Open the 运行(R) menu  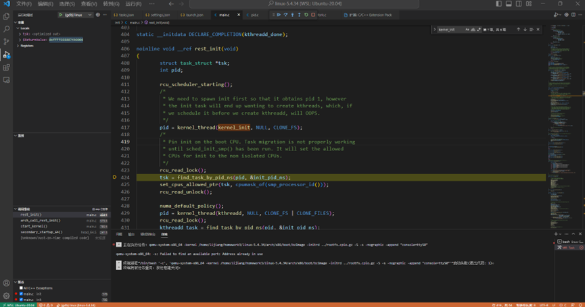click(133, 4)
